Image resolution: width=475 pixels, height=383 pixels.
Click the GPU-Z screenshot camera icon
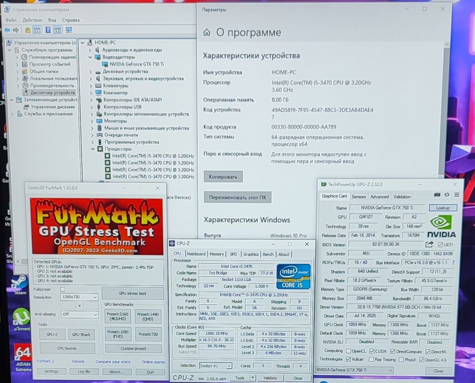tap(437, 195)
